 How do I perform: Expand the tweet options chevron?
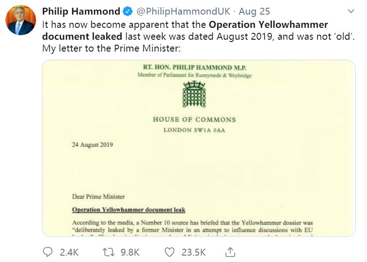point(351,11)
